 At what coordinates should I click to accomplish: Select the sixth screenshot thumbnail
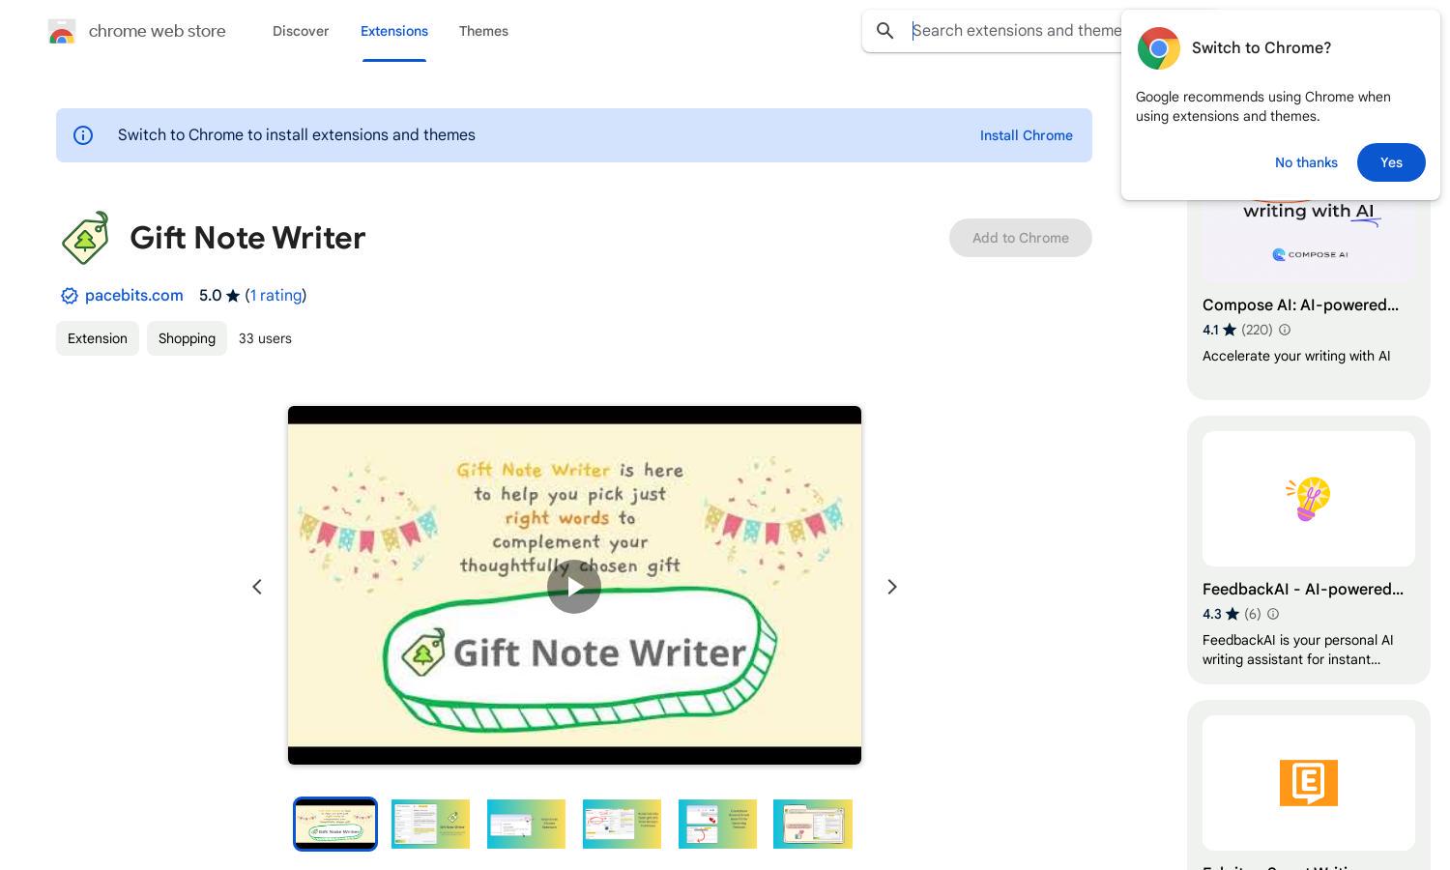pyautogui.click(x=813, y=825)
